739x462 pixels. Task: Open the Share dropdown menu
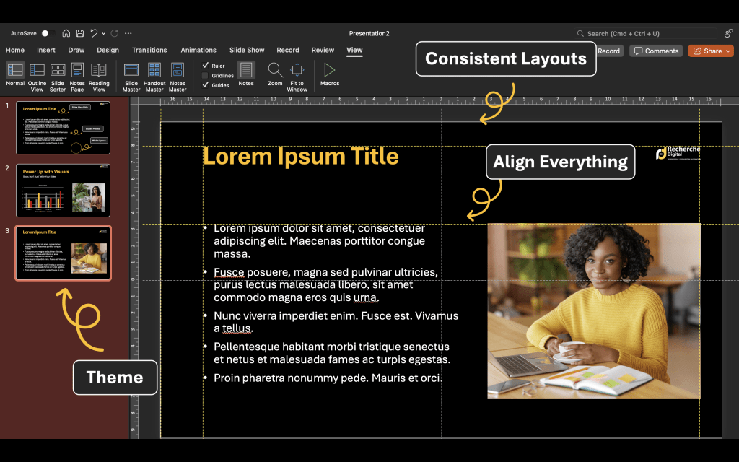[x=728, y=51]
